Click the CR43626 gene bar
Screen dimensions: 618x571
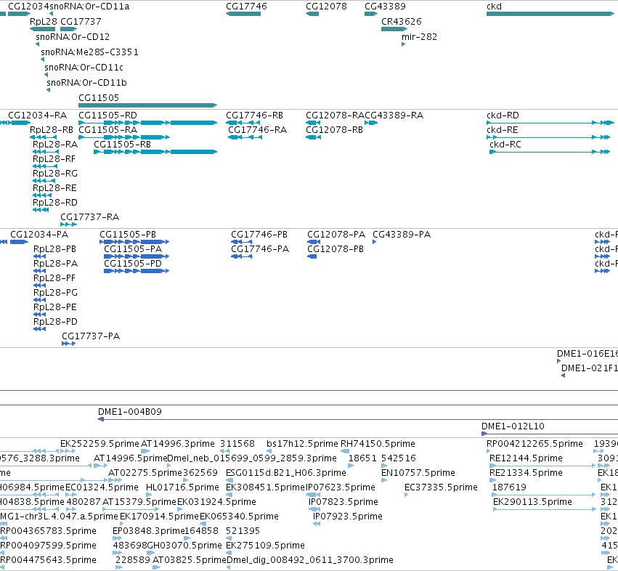click(x=394, y=29)
